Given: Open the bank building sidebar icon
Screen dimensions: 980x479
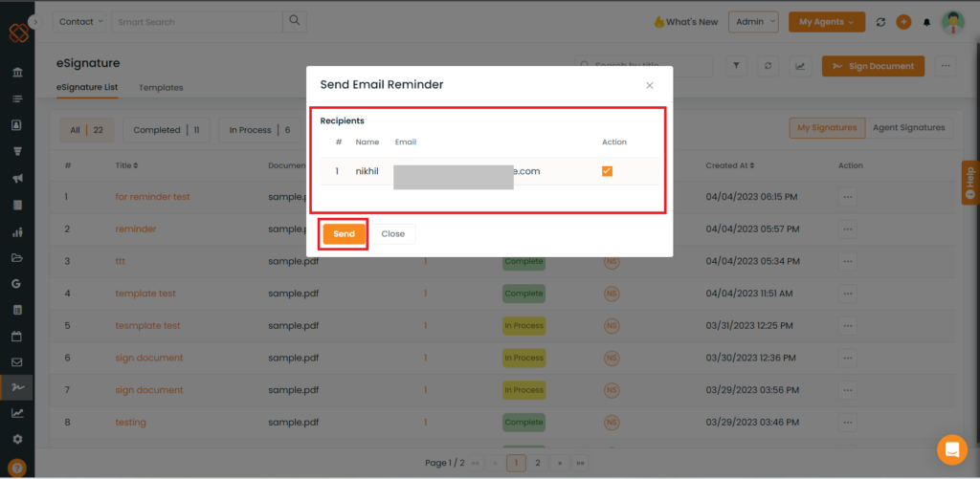Looking at the screenshot, I should [17, 73].
